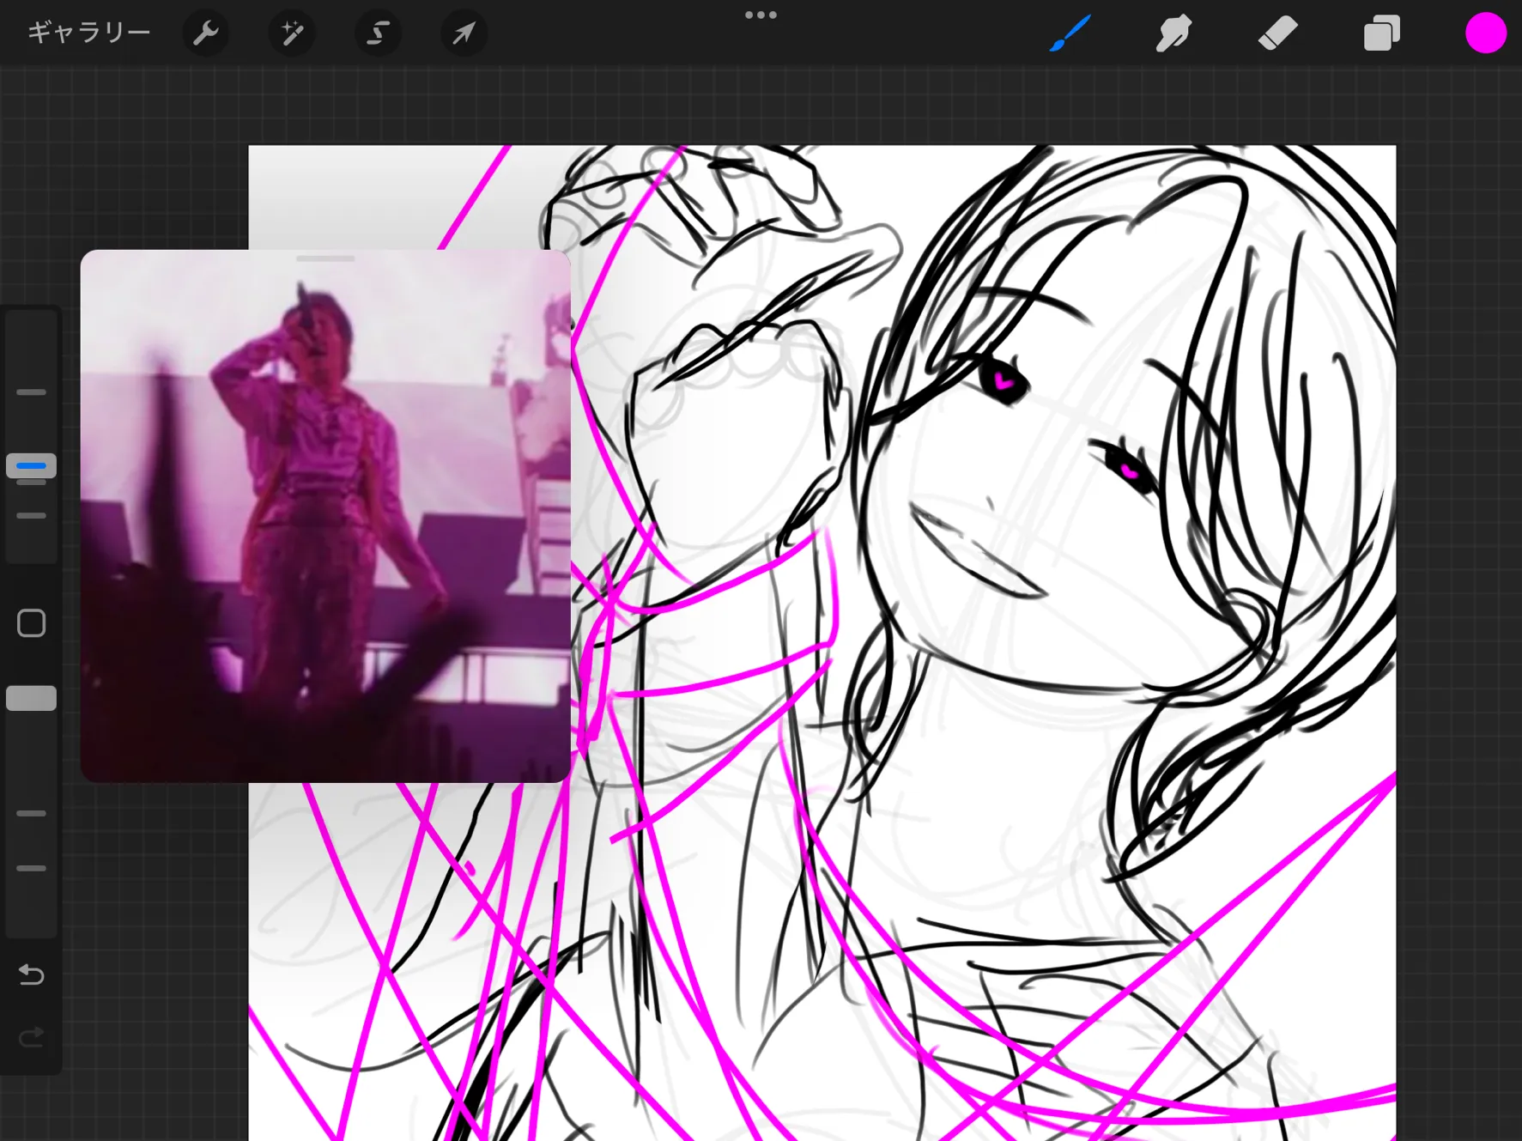Click the brush size slider handle
The image size is (1522, 1141).
pos(31,465)
